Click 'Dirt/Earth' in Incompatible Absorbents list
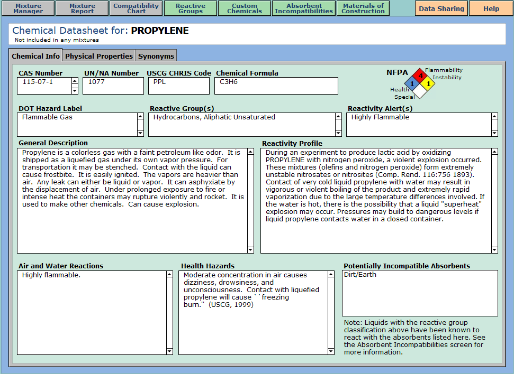514x374 pixels. point(360,275)
